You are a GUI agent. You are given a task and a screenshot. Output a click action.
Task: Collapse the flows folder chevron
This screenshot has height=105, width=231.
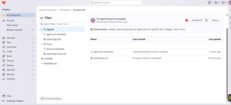point(42,44)
